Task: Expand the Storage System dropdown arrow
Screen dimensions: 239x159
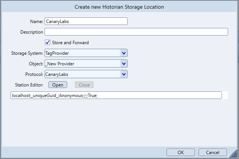Action: (x=123, y=53)
